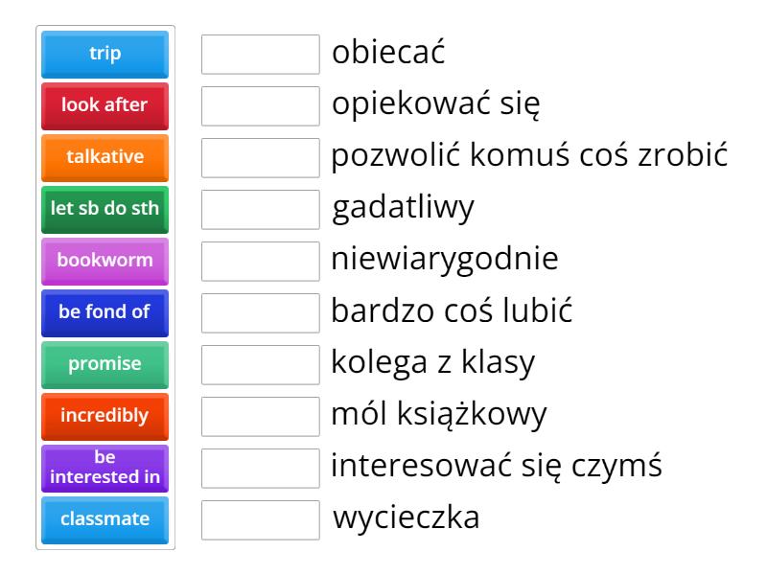Select the box for 'bardzo coś lubić'
The height and width of the screenshot is (575, 767).
261,313
